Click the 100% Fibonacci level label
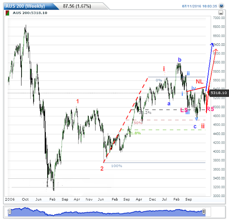Image resolution: width=229 pixels, height=221 pixels. tap(117, 166)
